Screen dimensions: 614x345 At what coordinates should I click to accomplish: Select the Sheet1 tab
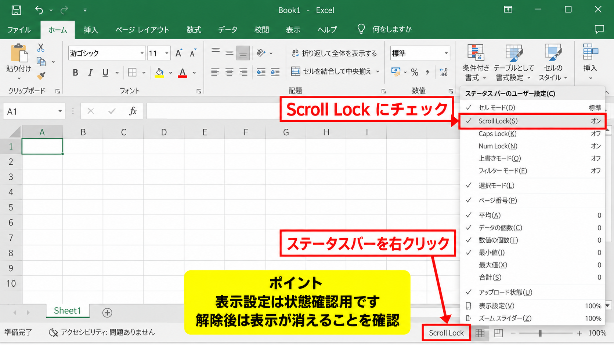(x=68, y=311)
